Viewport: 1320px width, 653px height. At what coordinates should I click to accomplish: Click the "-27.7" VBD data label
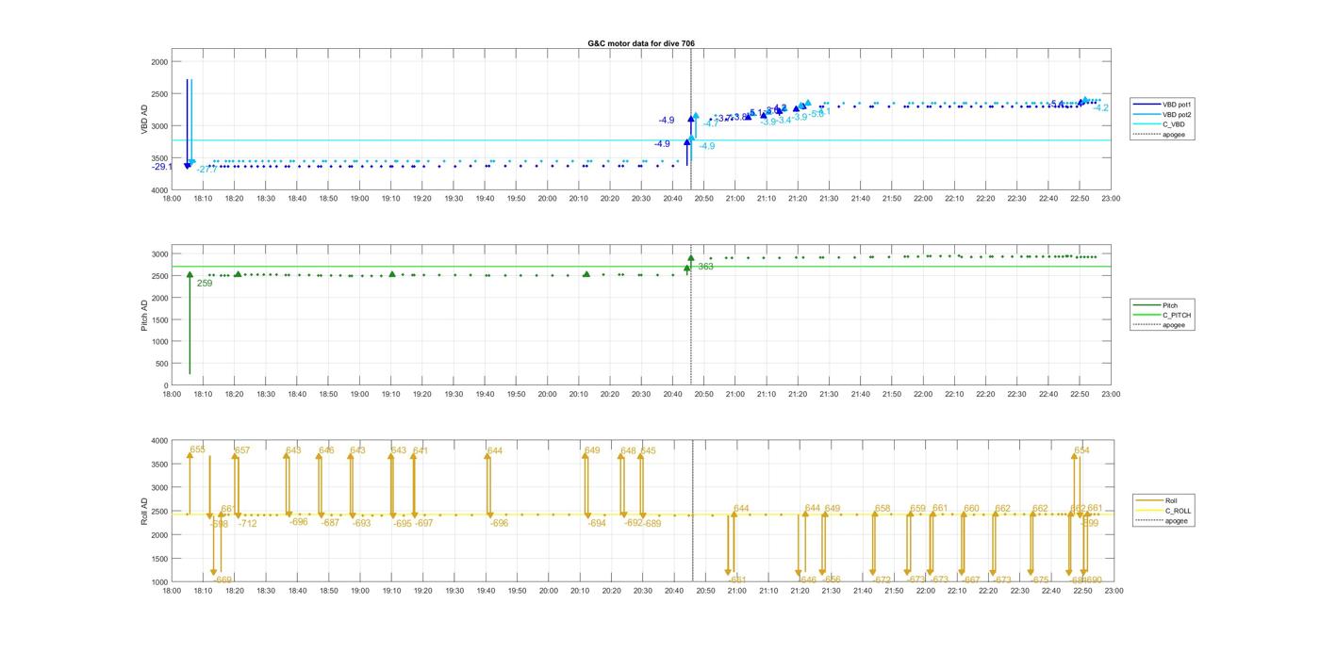point(207,170)
